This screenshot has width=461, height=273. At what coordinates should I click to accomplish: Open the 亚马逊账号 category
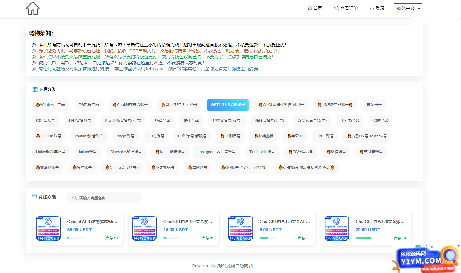pos(47,168)
